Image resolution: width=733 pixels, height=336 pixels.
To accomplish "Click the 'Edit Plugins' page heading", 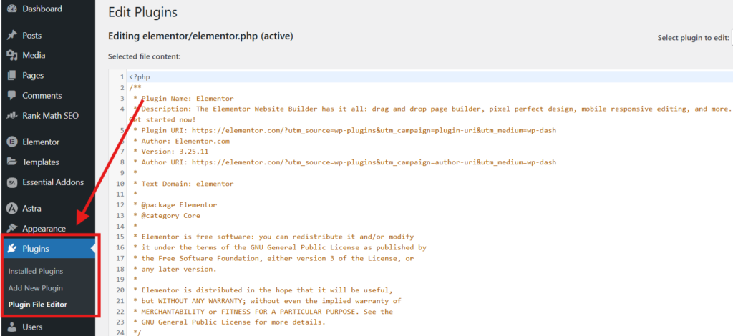I will tap(142, 12).
